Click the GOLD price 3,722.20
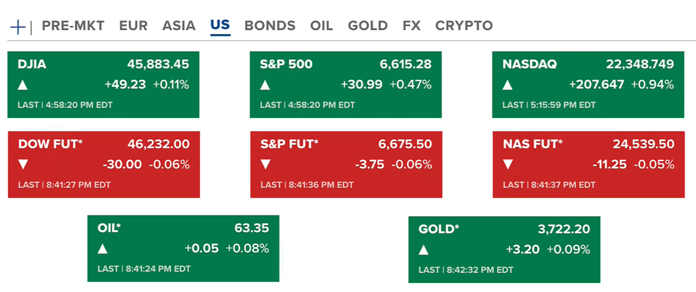The width and height of the screenshot is (696, 292). 564,229
